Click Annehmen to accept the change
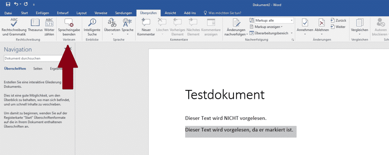Screen dimensions: 389x155 (305, 27)
